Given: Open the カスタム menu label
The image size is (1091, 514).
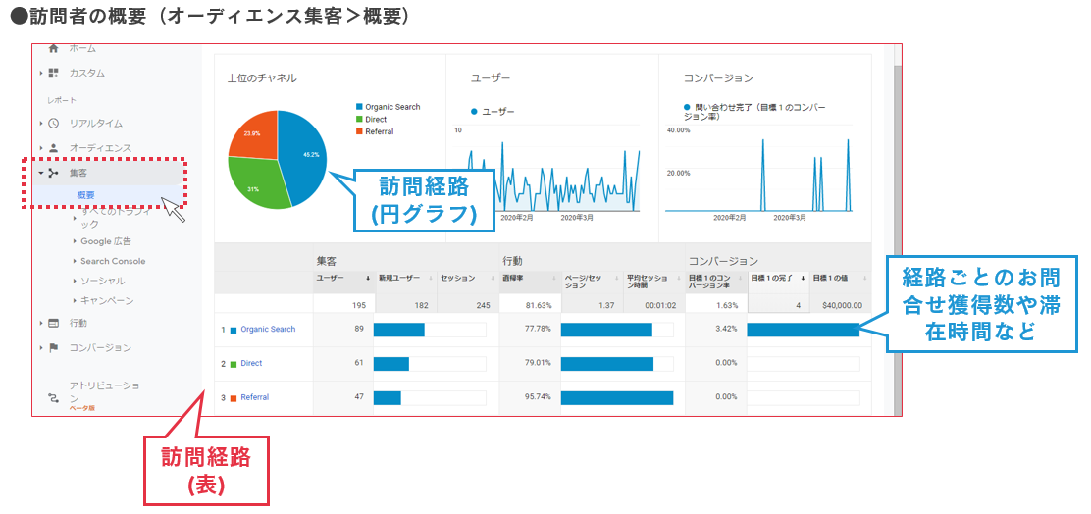Looking at the screenshot, I should 87,73.
